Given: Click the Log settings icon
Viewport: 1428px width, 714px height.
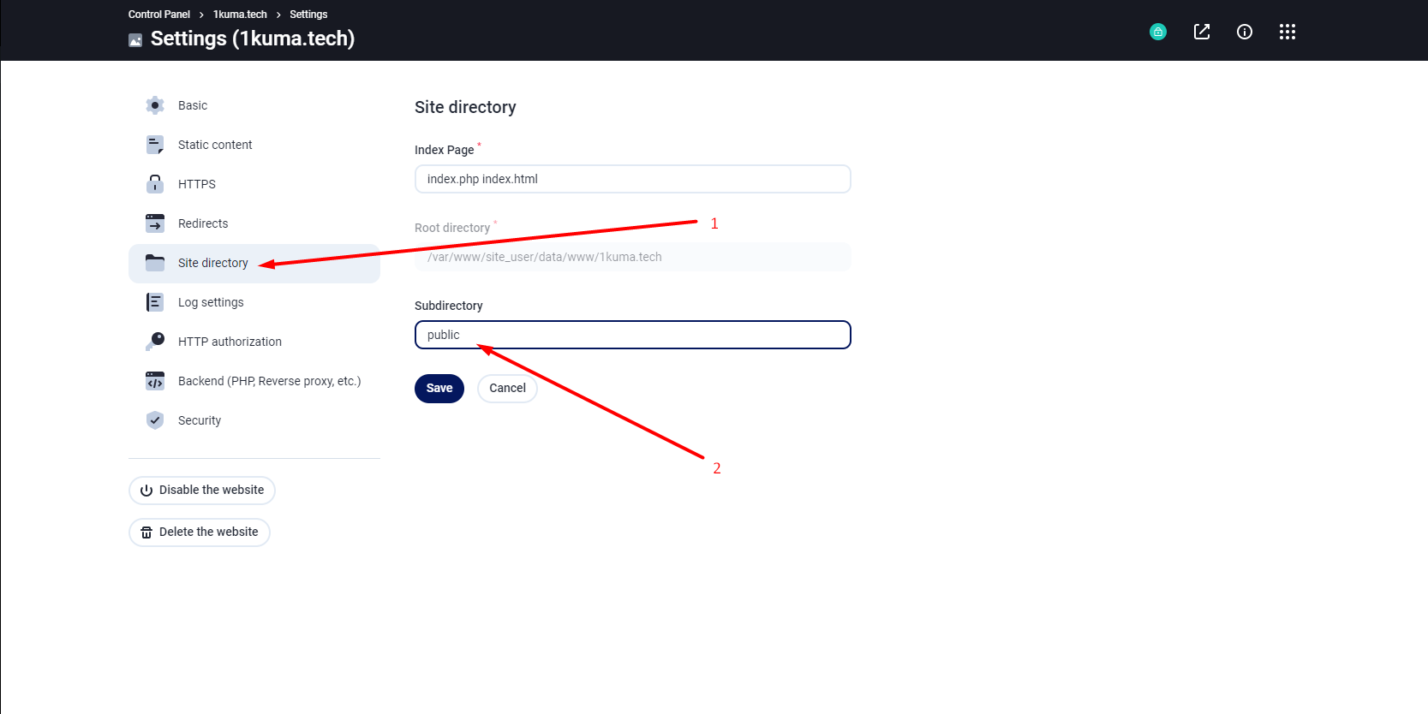Looking at the screenshot, I should (155, 302).
